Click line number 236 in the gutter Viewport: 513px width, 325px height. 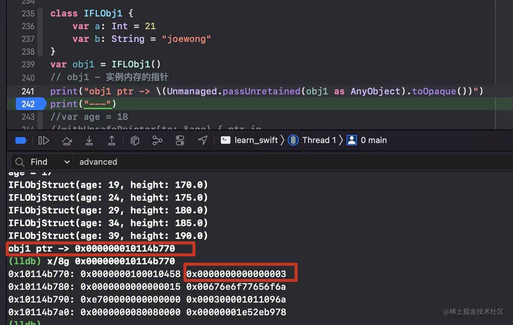[28, 26]
